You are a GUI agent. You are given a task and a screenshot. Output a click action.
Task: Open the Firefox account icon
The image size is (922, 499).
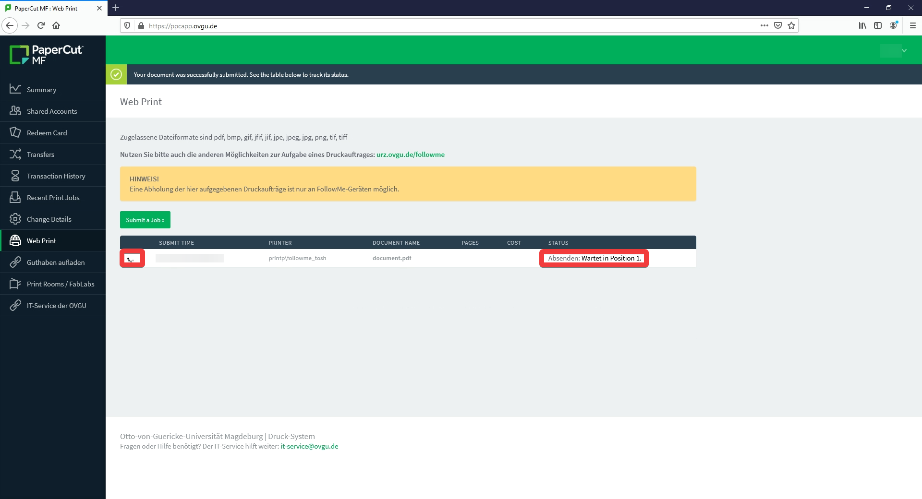pos(893,25)
